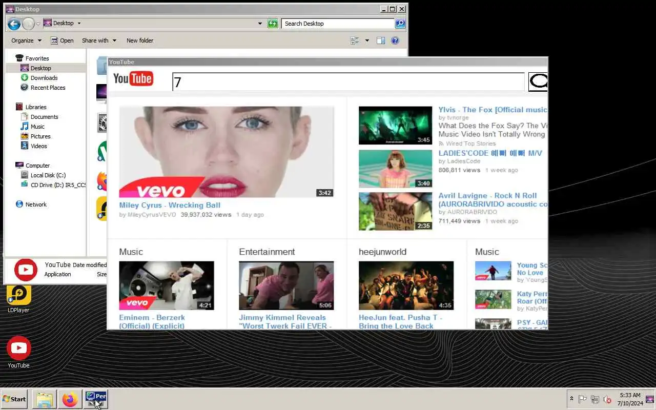Expand the address bar history dropdown
Viewport: 656px width, 410px height.
click(x=260, y=23)
